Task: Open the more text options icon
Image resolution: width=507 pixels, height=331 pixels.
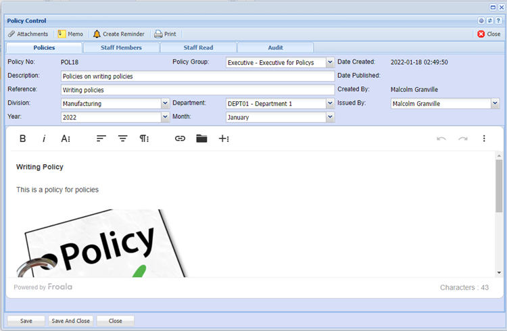Action: pos(66,138)
